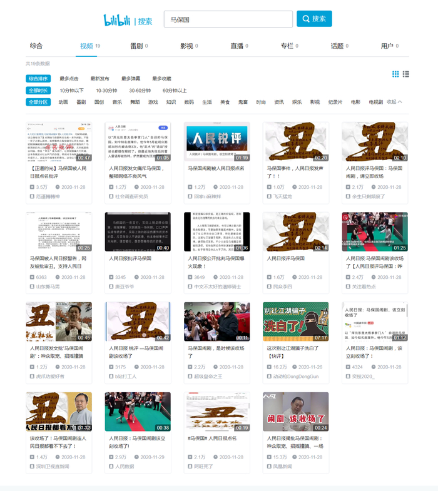Sort results by 最新发布
This screenshot has height=491, width=438.
pos(100,79)
